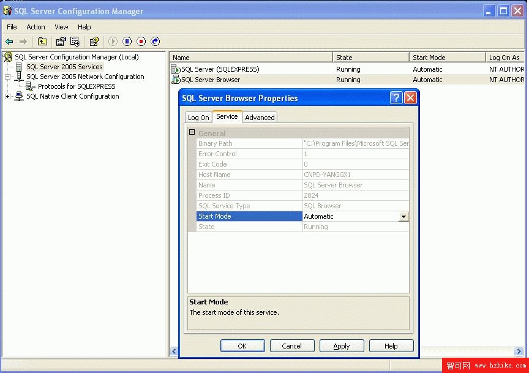Image resolution: width=529 pixels, height=373 pixels.
Task: Click the Cancel button
Action: [x=292, y=346]
